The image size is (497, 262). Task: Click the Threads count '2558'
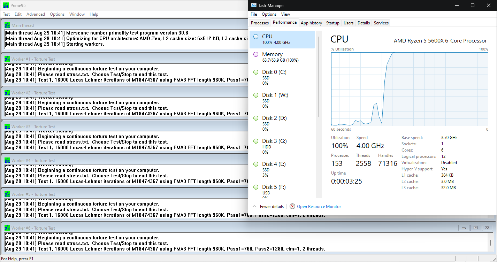click(364, 163)
